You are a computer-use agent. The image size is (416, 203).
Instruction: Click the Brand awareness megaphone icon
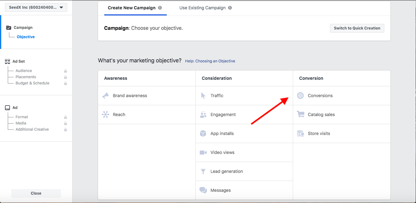(x=105, y=96)
